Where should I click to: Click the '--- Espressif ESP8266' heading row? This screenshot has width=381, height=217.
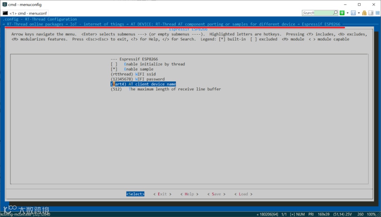coord(134,59)
